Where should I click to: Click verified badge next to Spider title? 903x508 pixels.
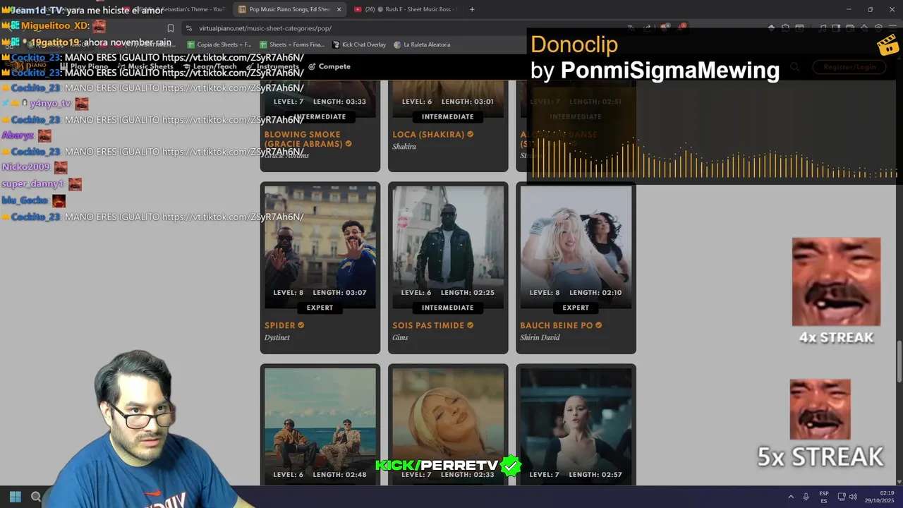coord(301,325)
